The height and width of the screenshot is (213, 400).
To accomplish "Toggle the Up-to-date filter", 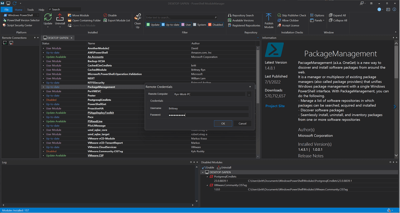I will tap(171, 25).
